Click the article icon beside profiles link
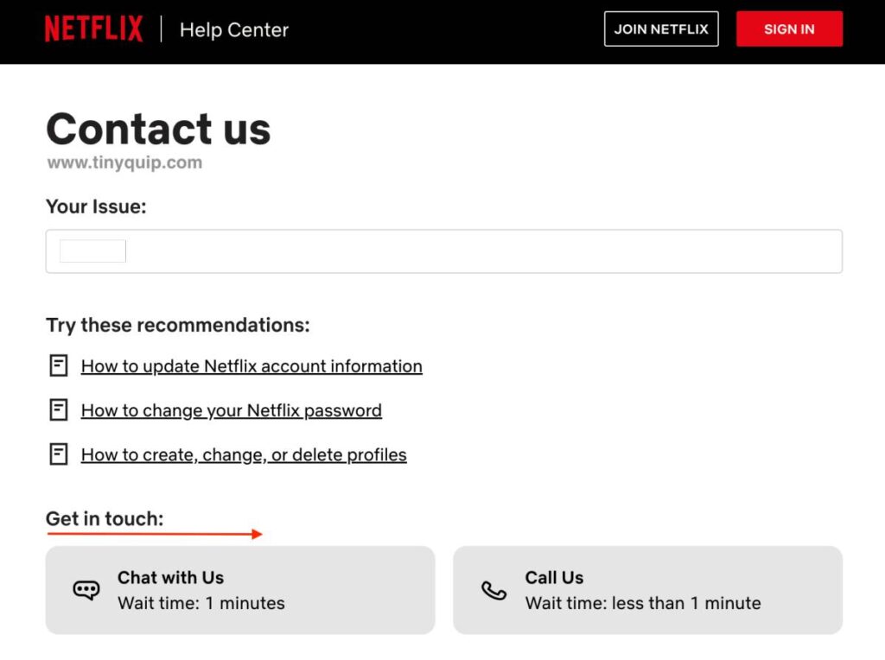Viewport: 885px width, 660px height. (x=57, y=454)
